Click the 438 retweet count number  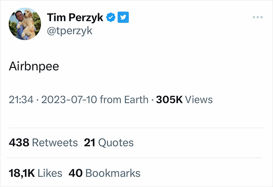point(19,143)
